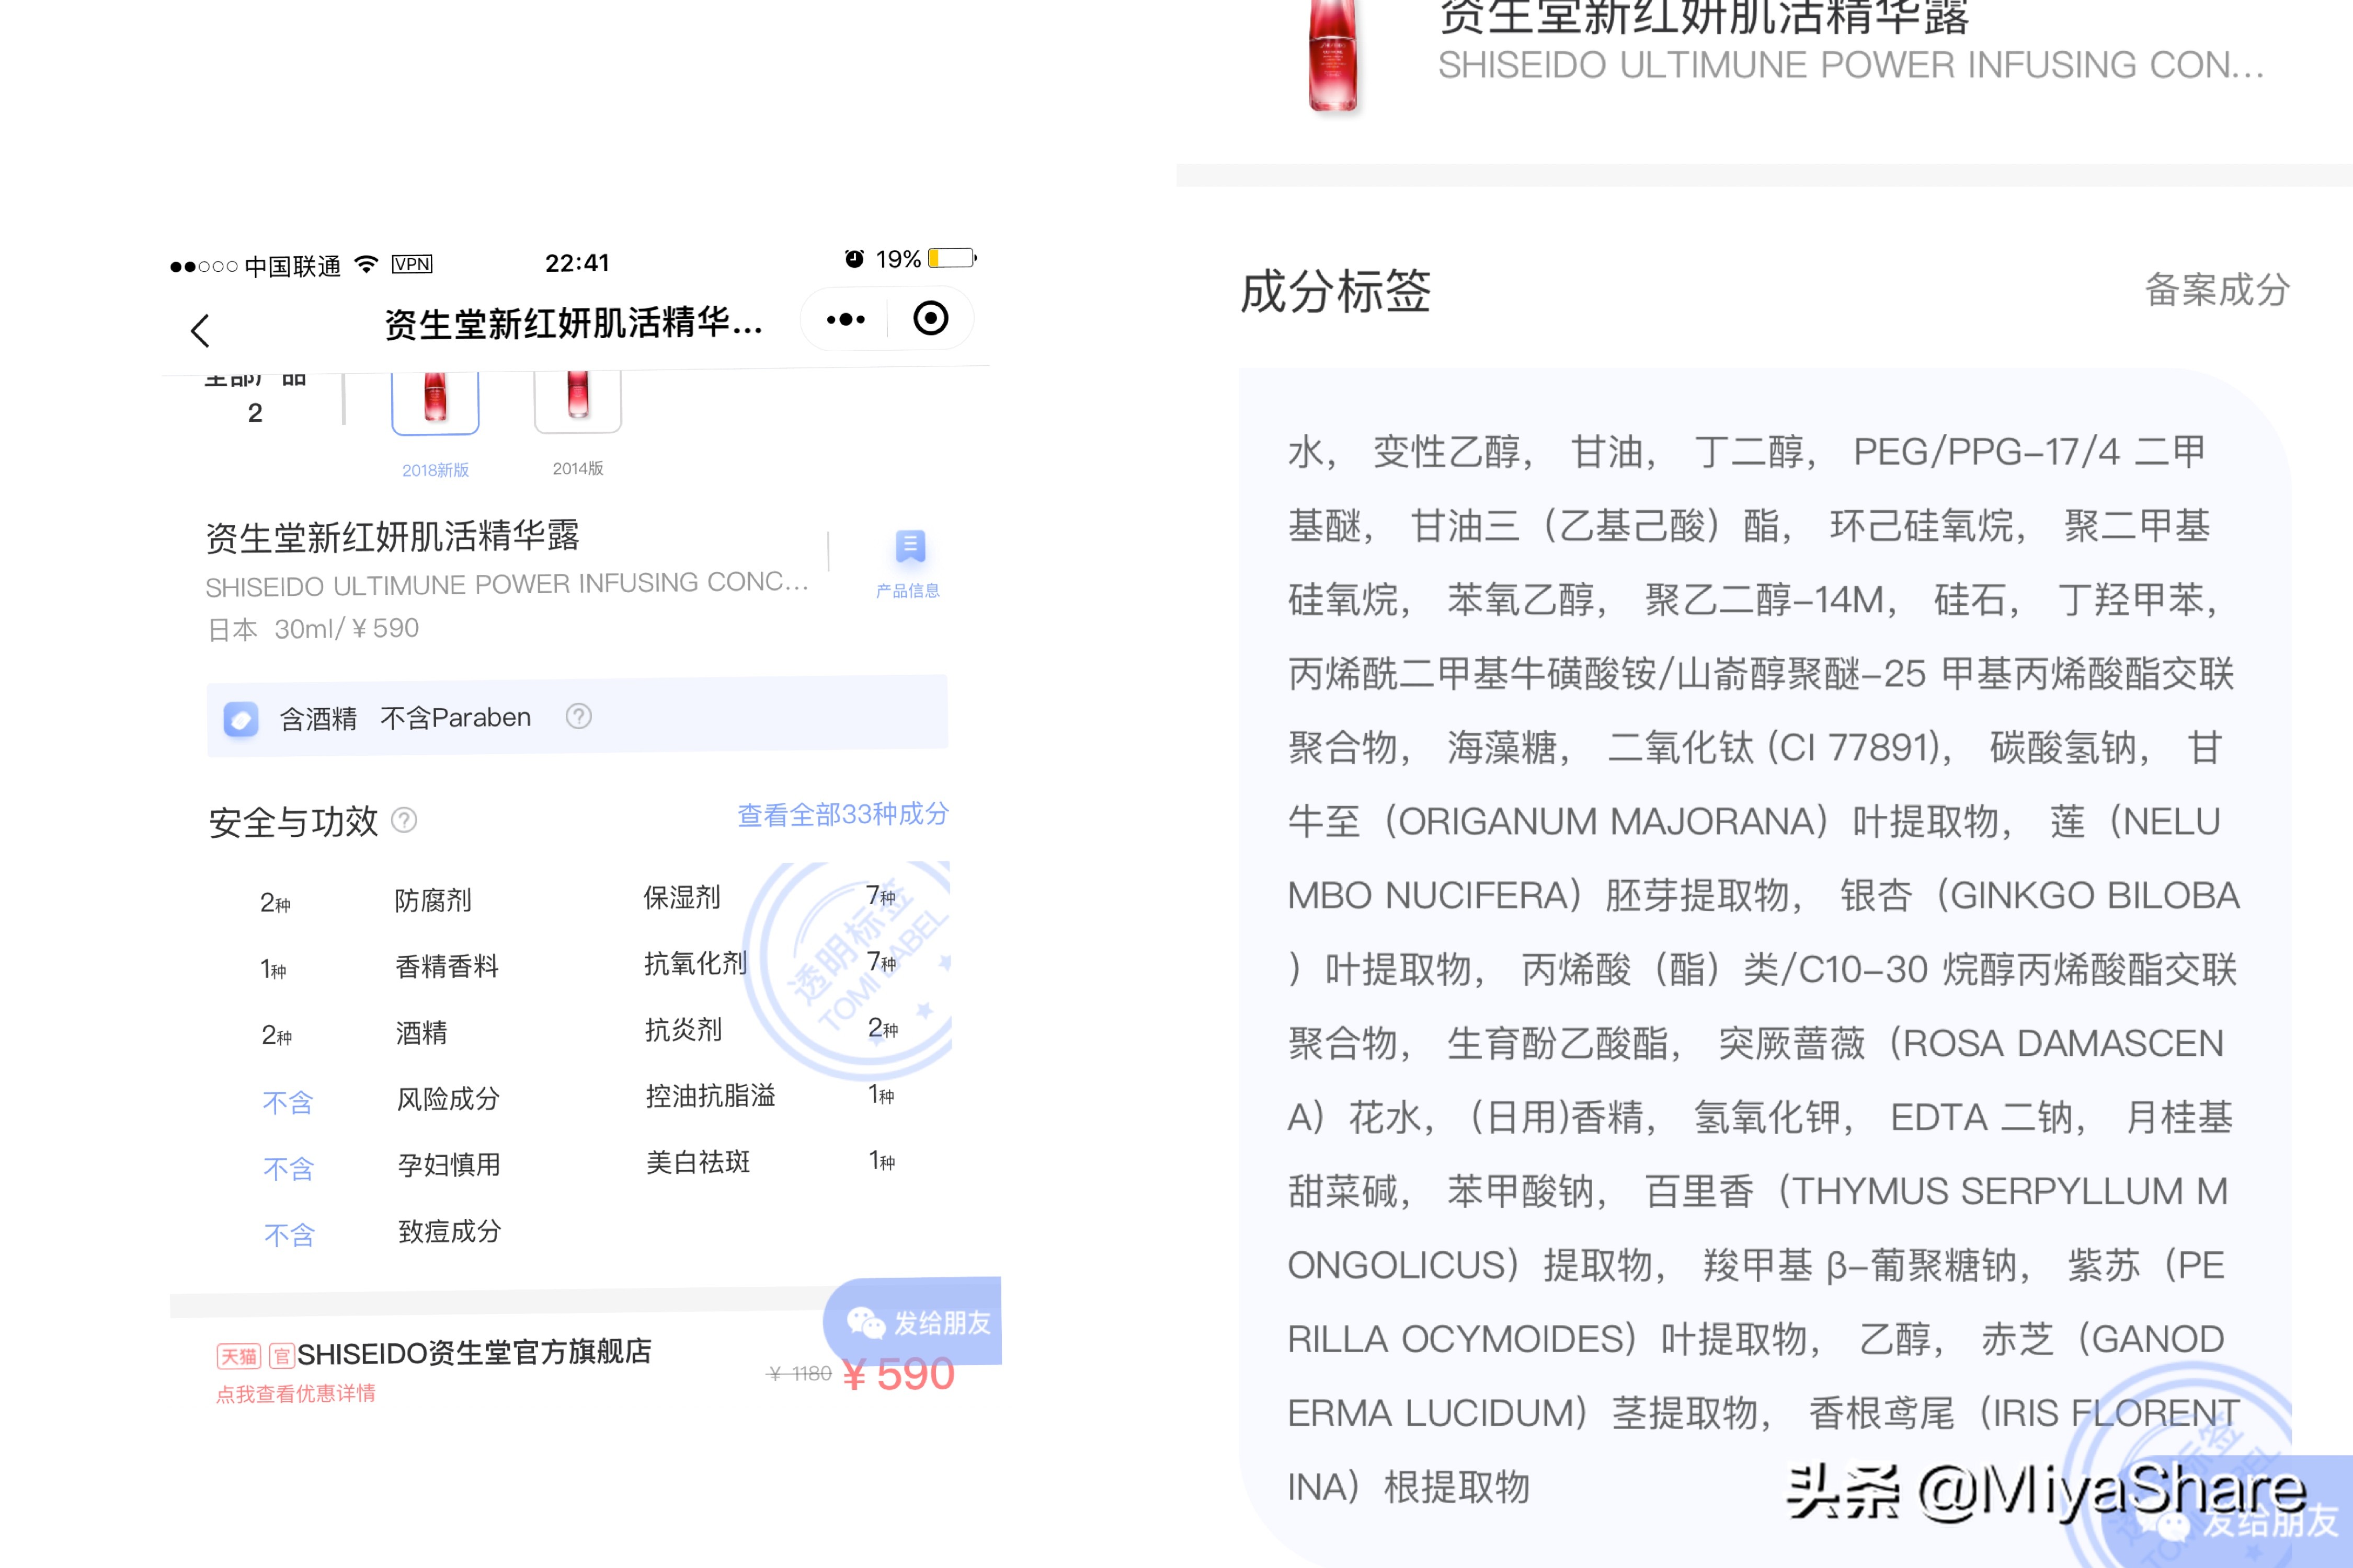2353x1568 pixels.
Task: Tap the blue ingredient tag icon
Action: [241, 718]
